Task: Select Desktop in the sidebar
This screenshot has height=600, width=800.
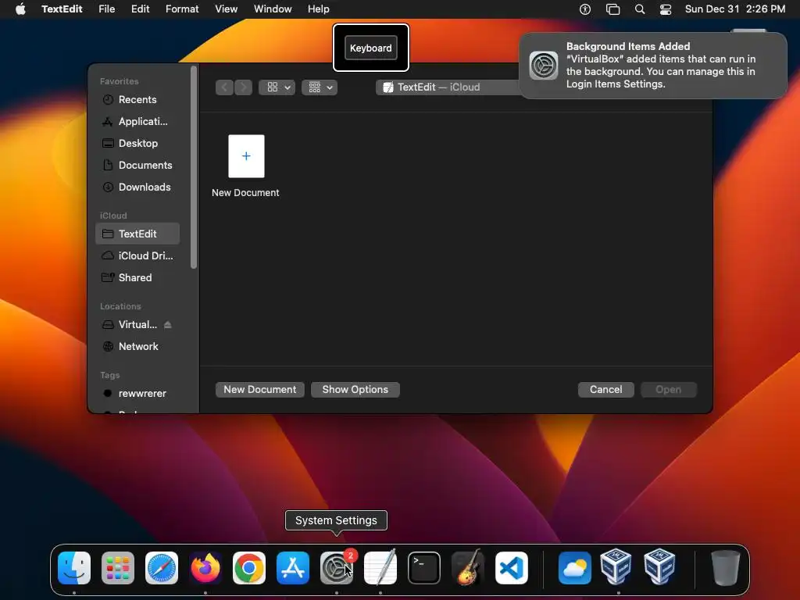Action: [137, 144]
